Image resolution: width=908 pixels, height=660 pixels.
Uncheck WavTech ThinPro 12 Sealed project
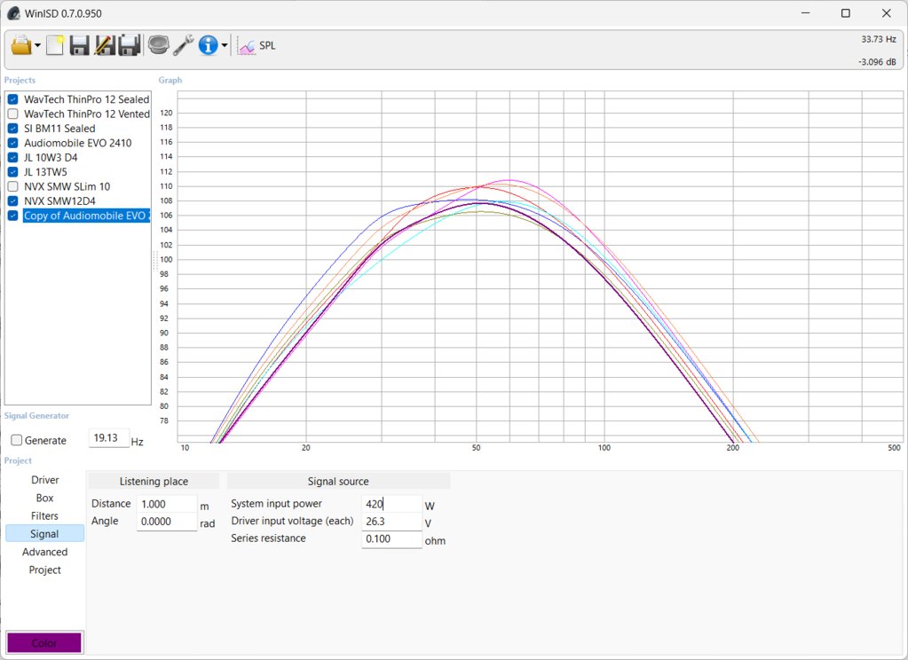(13, 99)
